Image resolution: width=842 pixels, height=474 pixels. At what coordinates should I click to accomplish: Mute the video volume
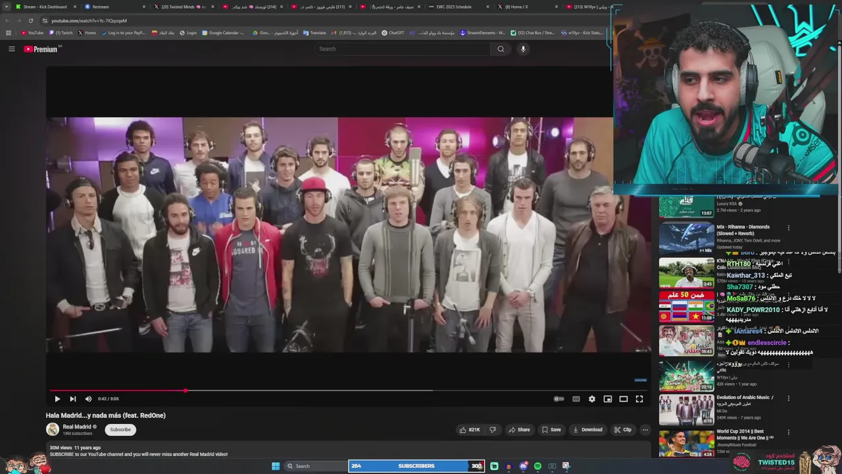pyautogui.click(x=88, y=398)
